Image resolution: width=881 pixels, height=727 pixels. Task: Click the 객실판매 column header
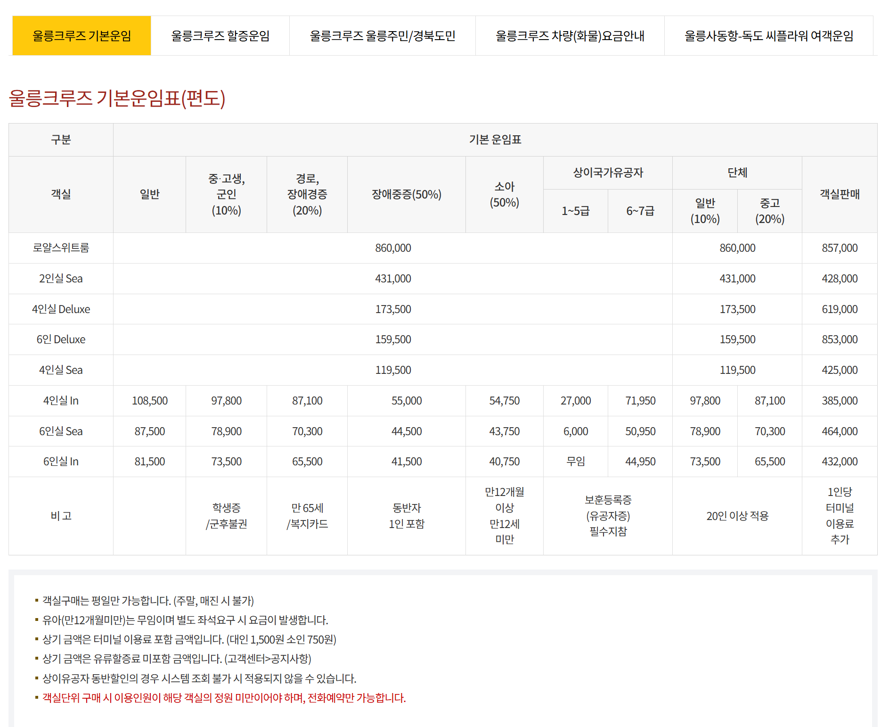coord(840,194)
